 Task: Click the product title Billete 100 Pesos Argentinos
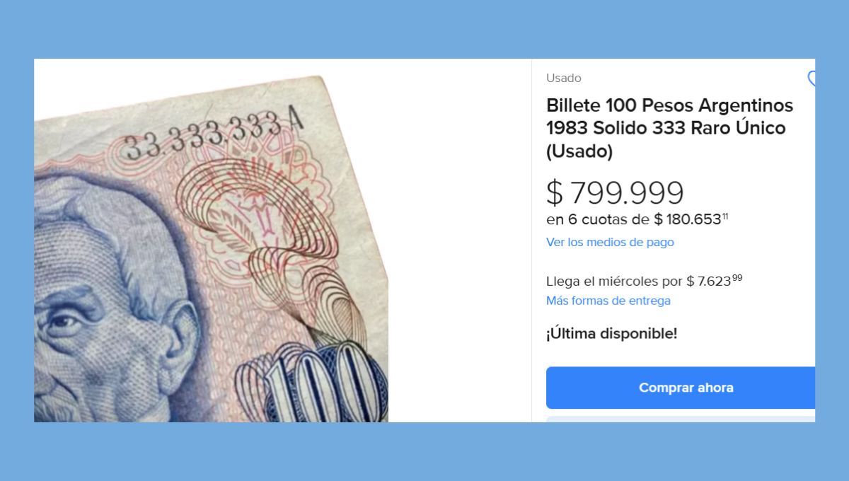pos(670,105)
